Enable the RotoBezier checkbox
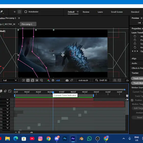The width and height of the screenshot is (143, 143). click(26, 12)
